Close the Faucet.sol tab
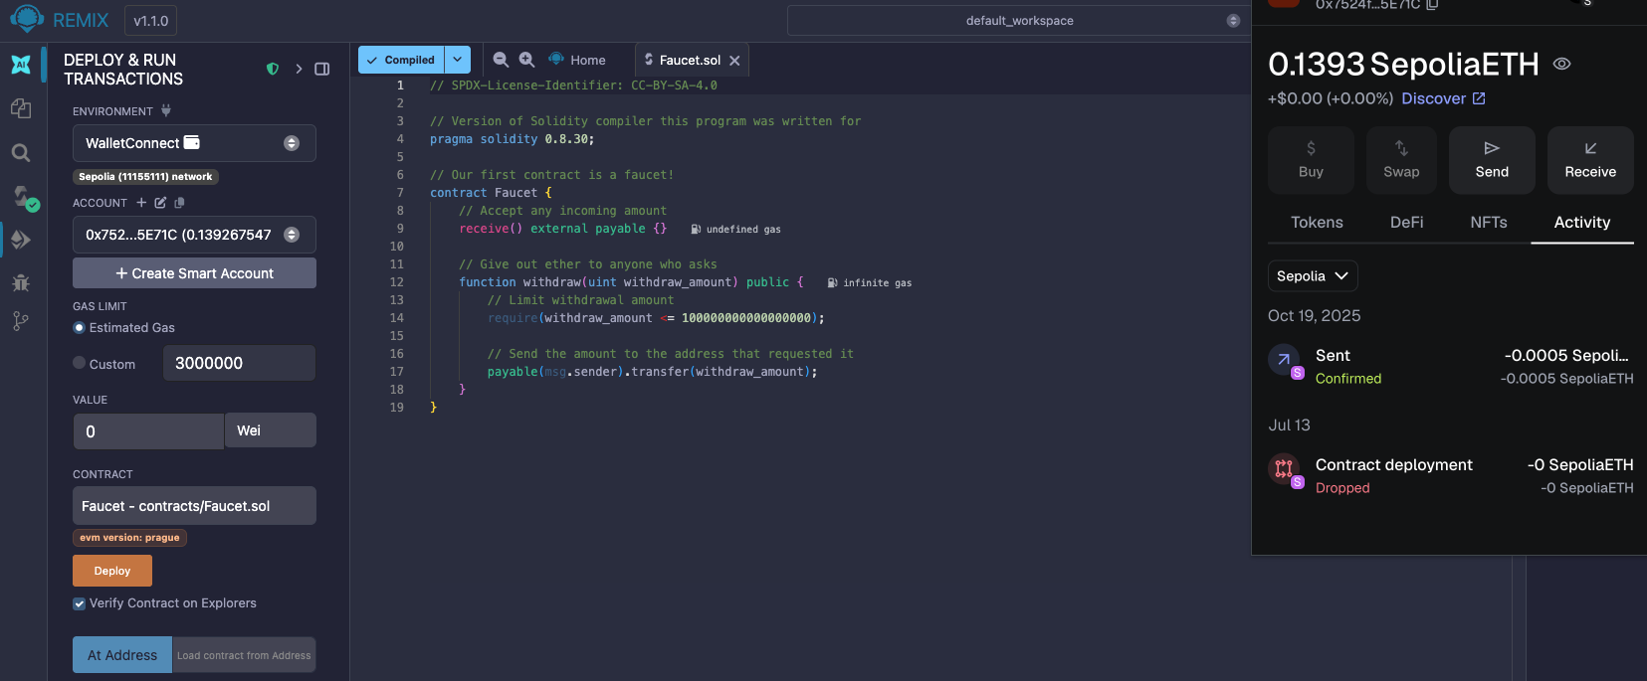 coord(734,61)
